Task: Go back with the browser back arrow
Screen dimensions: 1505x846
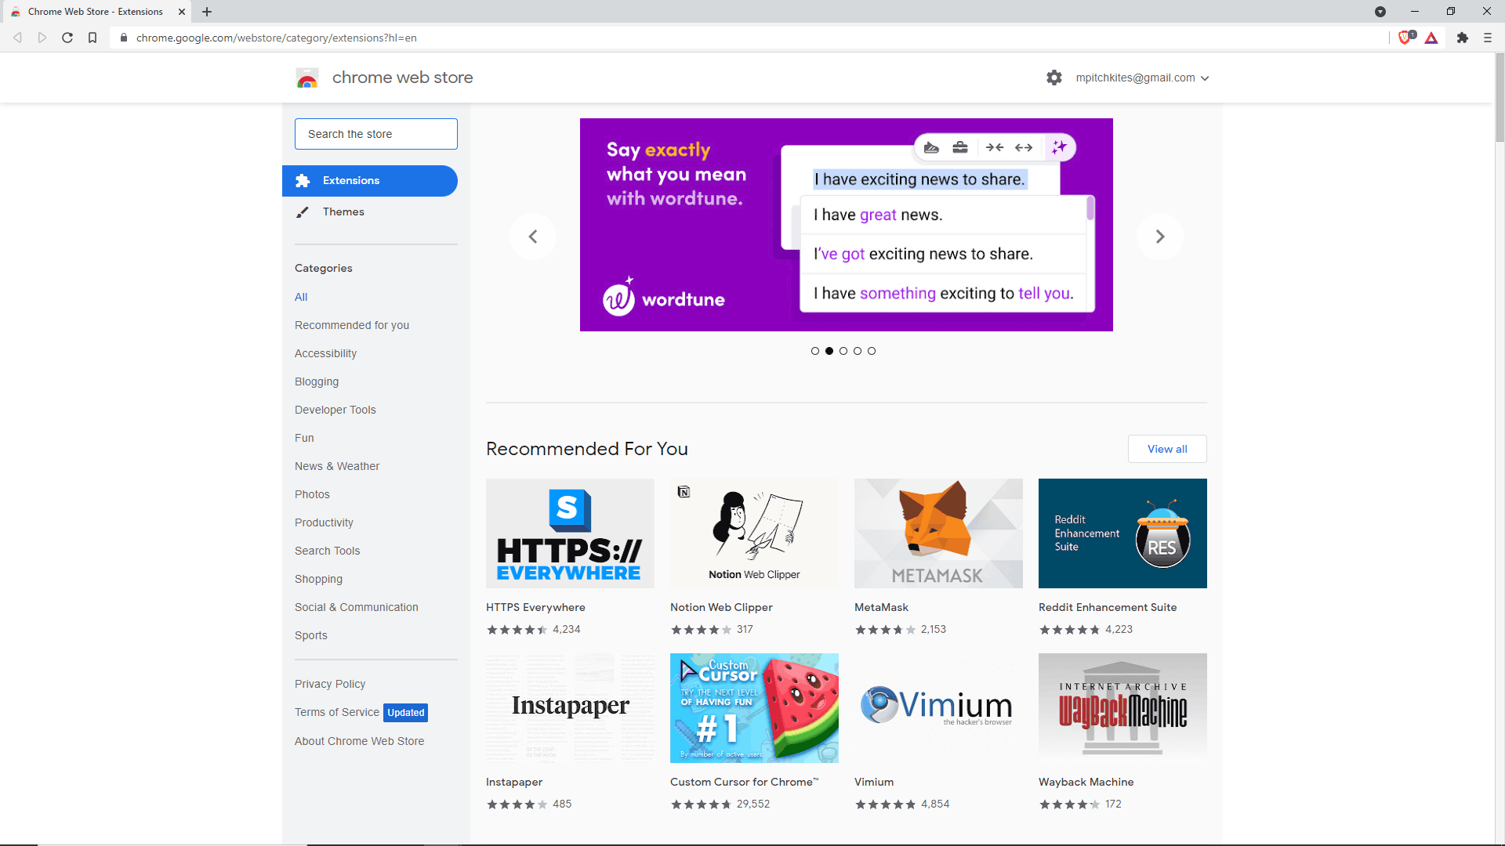Action: click(x=17, y=38)
